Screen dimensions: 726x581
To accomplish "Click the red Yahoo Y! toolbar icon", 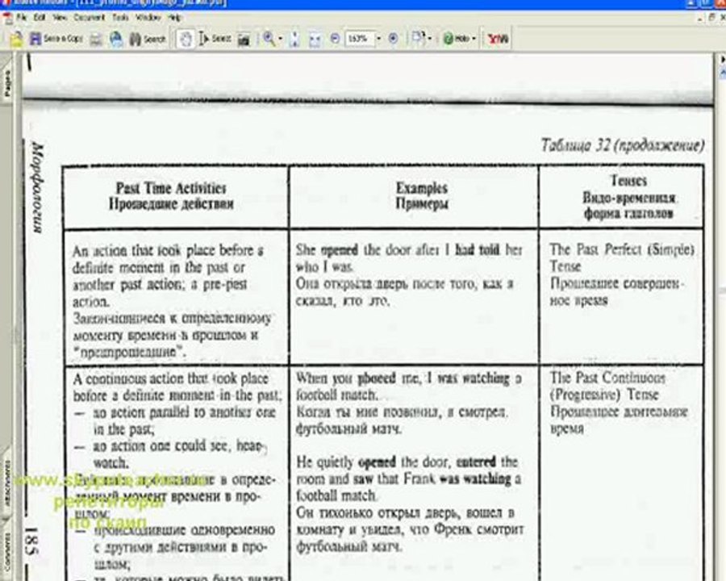I will pyautogui.click(x=498, y=39).
